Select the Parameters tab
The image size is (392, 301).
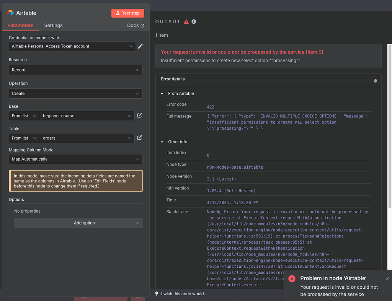(20, 25)
